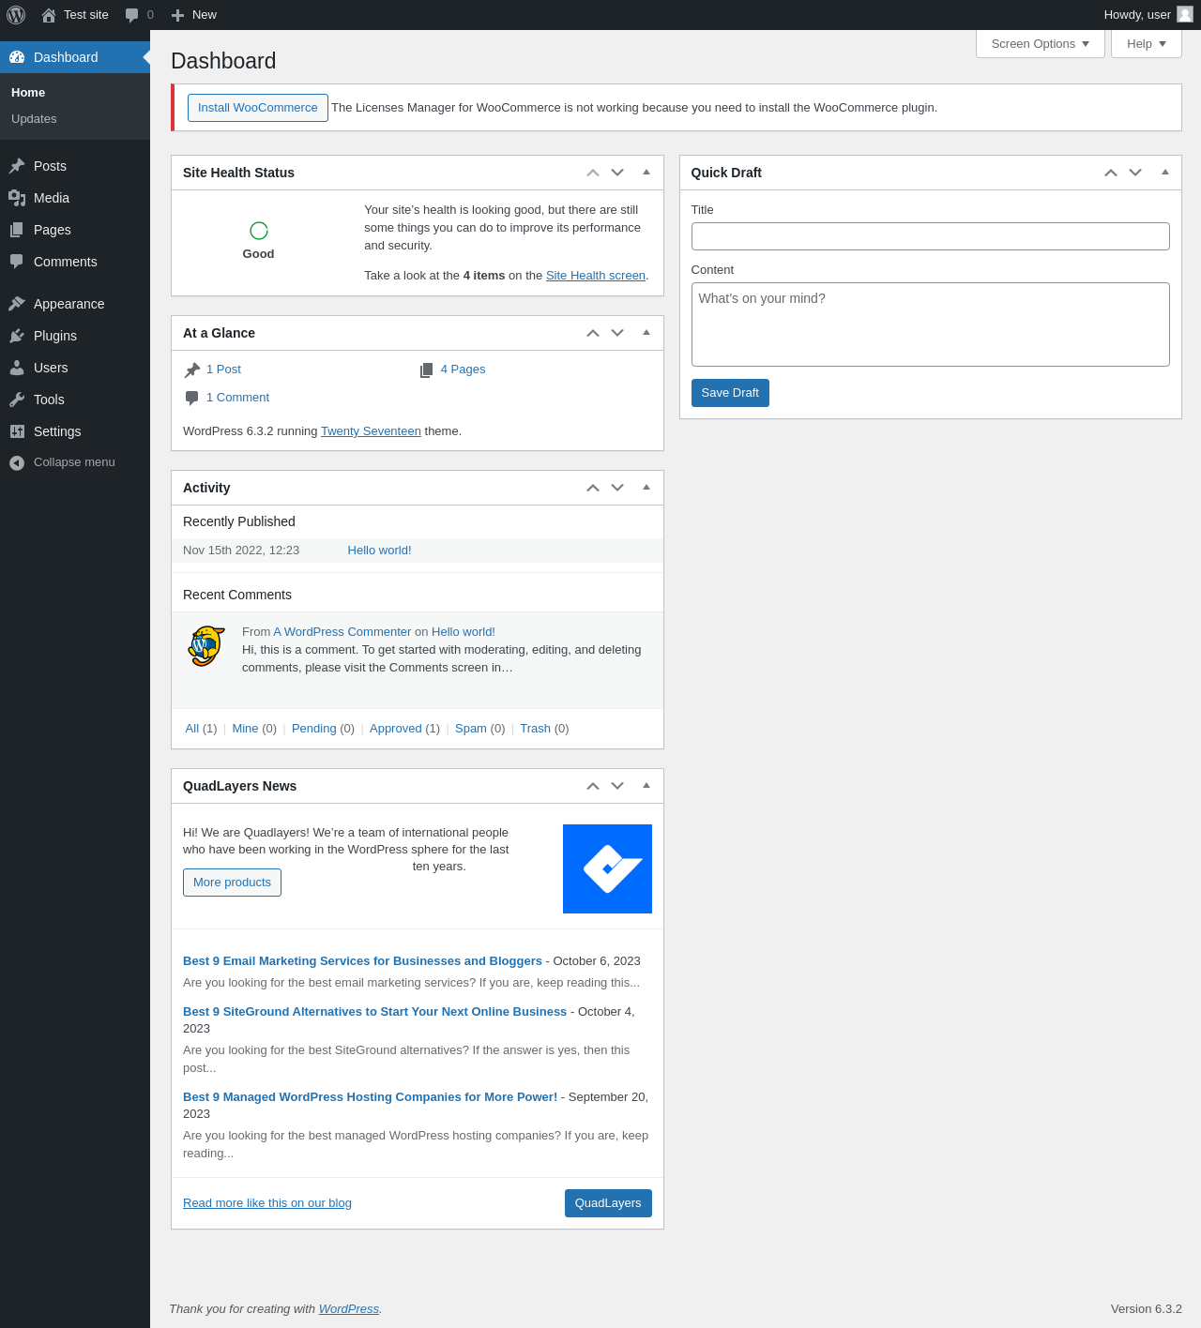This screenshot has width=1201, height=1328.
Task: Click the More products button
Action: click(232, 883)
